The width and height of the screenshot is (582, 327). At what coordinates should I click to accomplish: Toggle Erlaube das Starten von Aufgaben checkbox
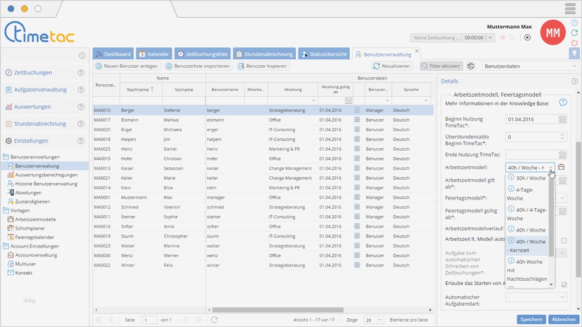564,284
